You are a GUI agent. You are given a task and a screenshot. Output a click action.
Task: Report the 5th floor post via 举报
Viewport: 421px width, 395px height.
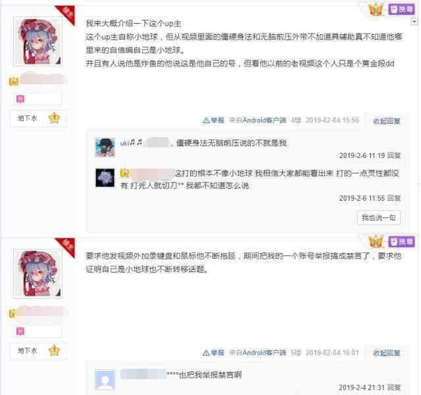click(213, 352)
